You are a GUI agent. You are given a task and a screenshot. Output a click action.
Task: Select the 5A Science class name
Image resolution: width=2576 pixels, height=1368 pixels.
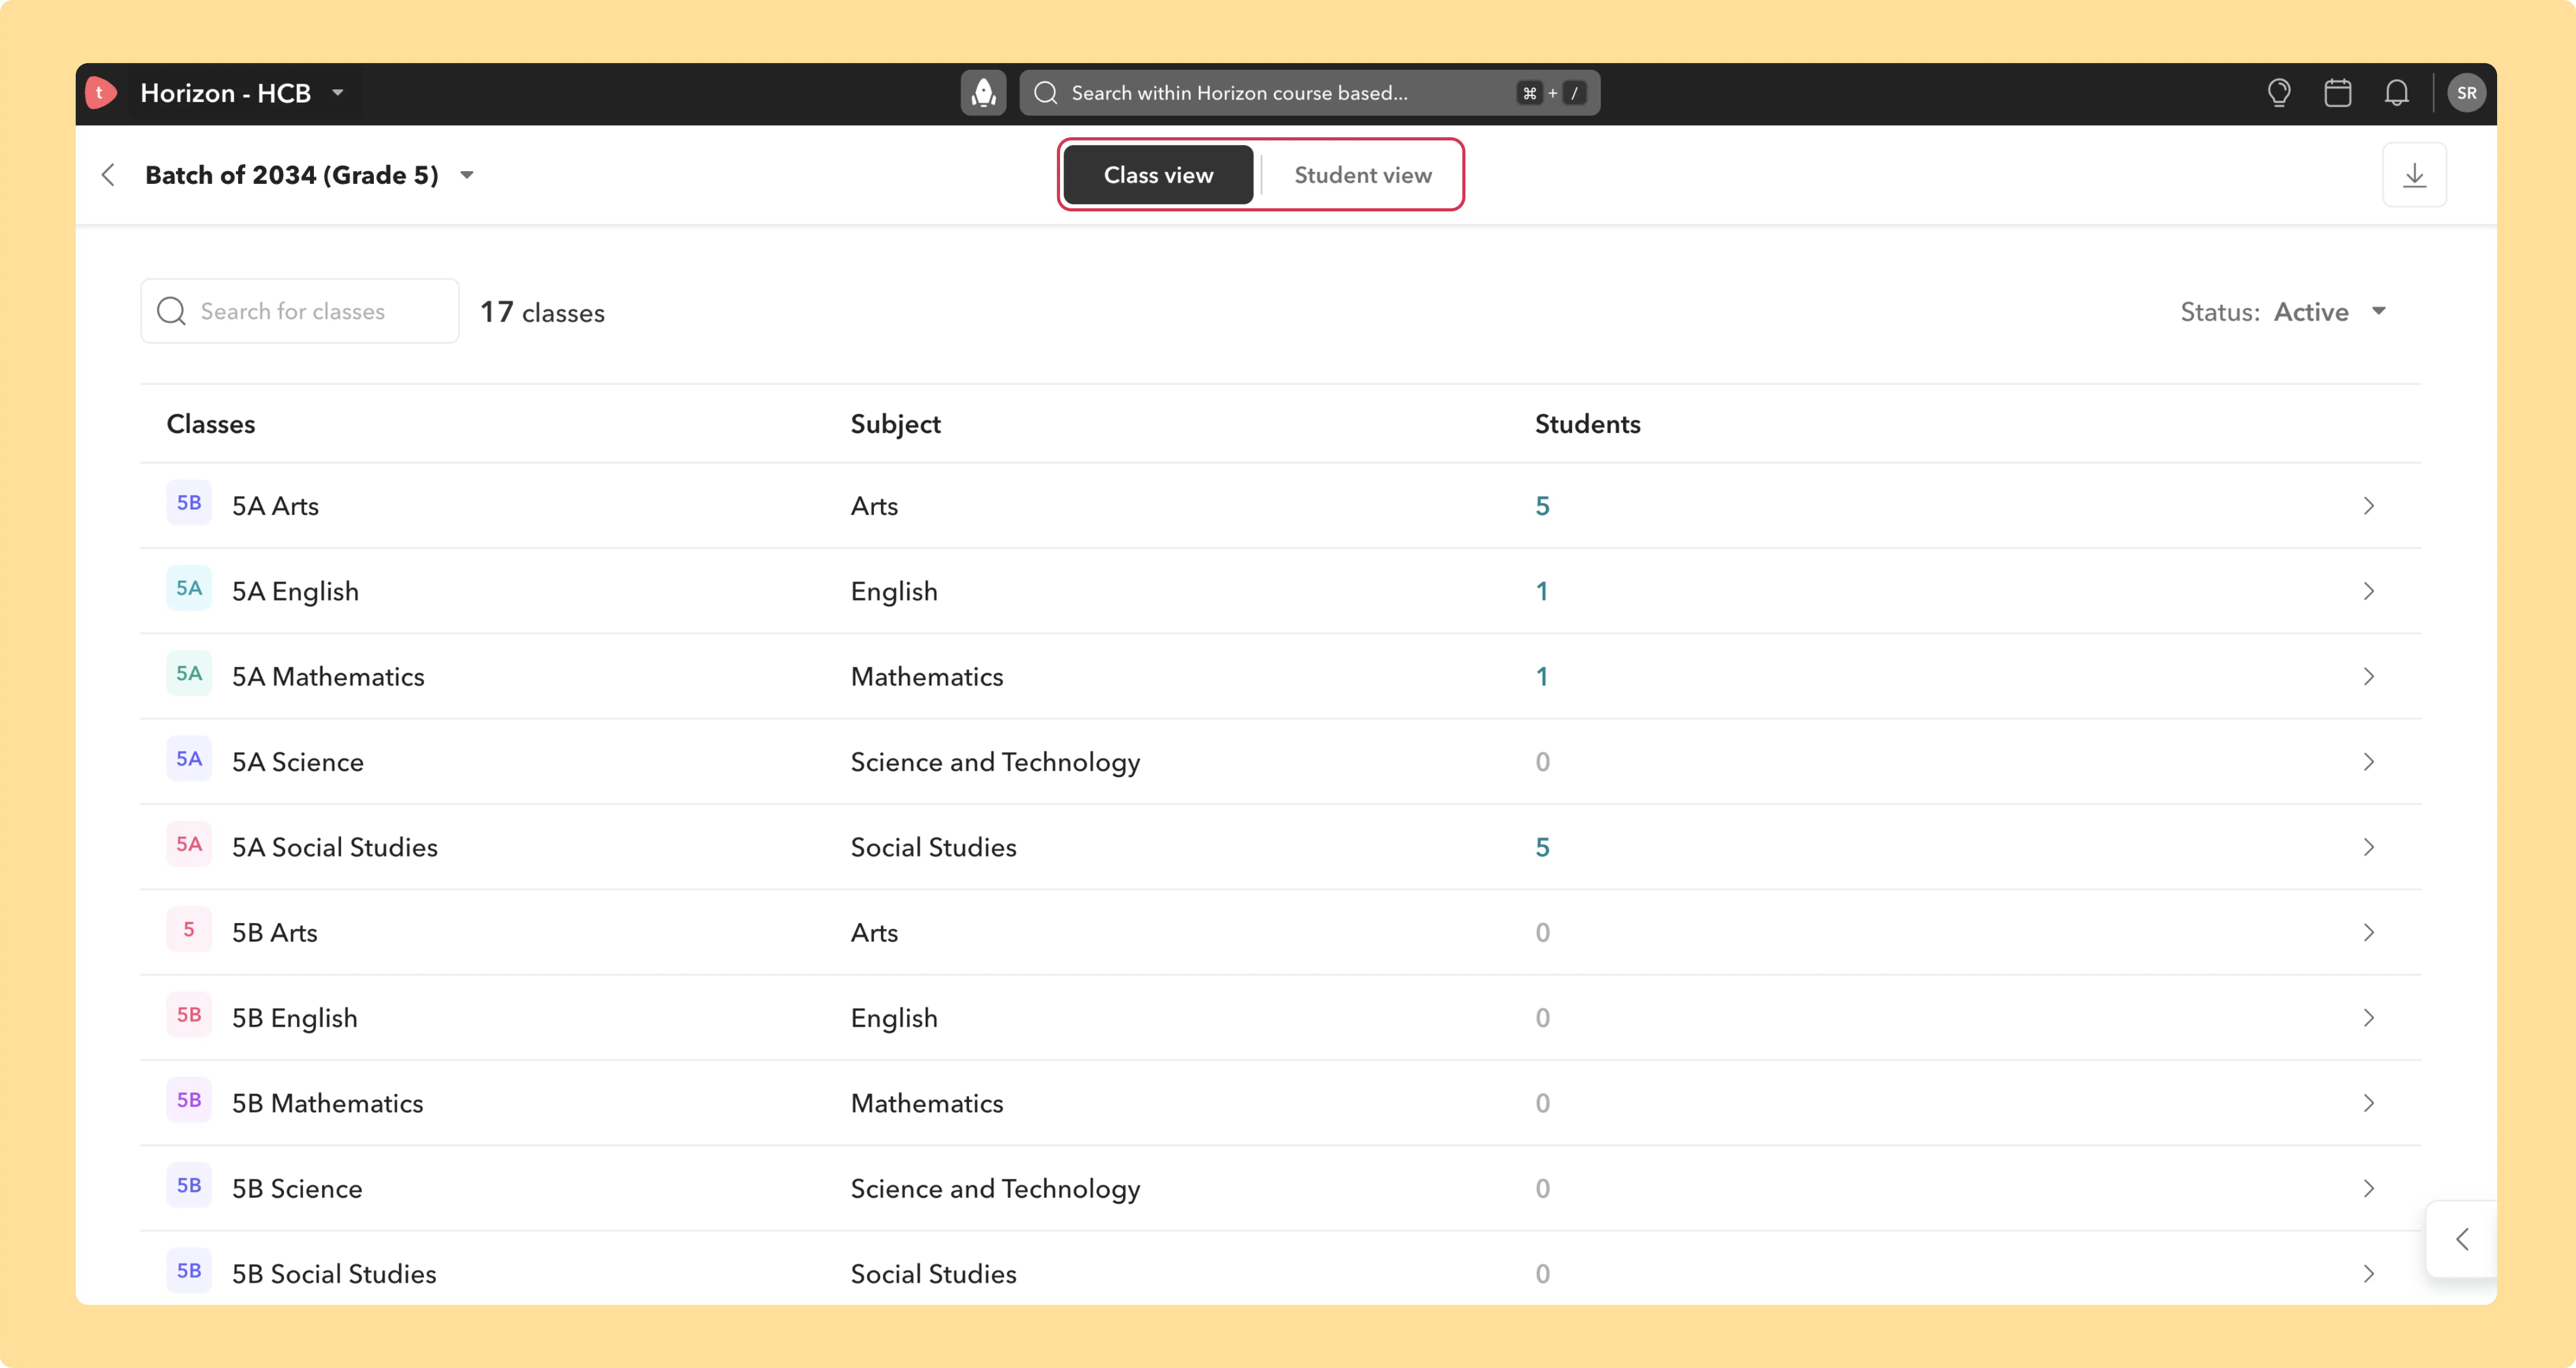tap(298, 762)
